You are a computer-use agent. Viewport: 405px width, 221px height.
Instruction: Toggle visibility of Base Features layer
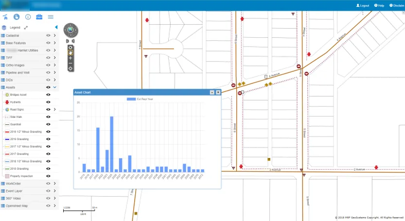coord(48,43)
